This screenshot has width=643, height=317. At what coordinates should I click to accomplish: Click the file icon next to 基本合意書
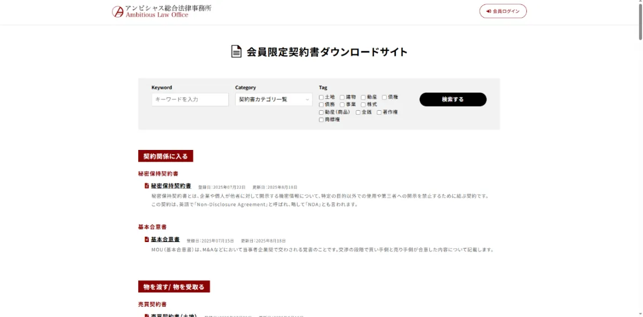point(146,239)
